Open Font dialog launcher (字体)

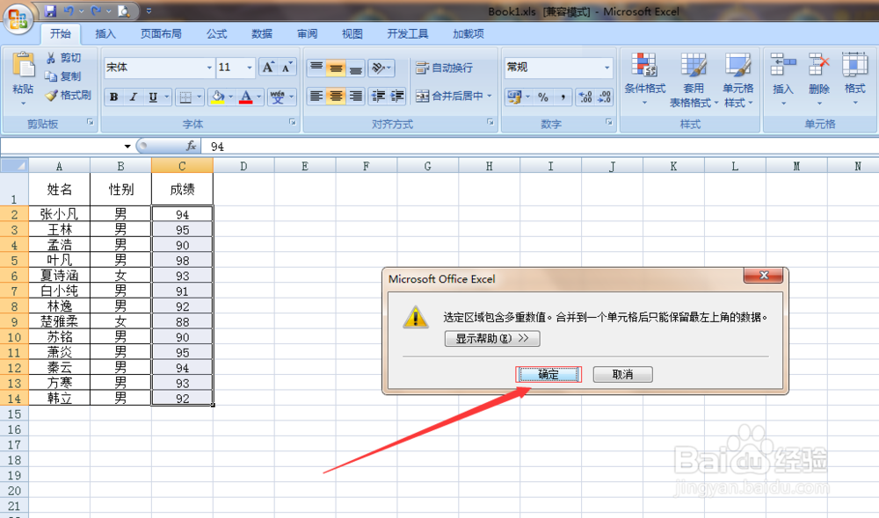click(292, 122)
